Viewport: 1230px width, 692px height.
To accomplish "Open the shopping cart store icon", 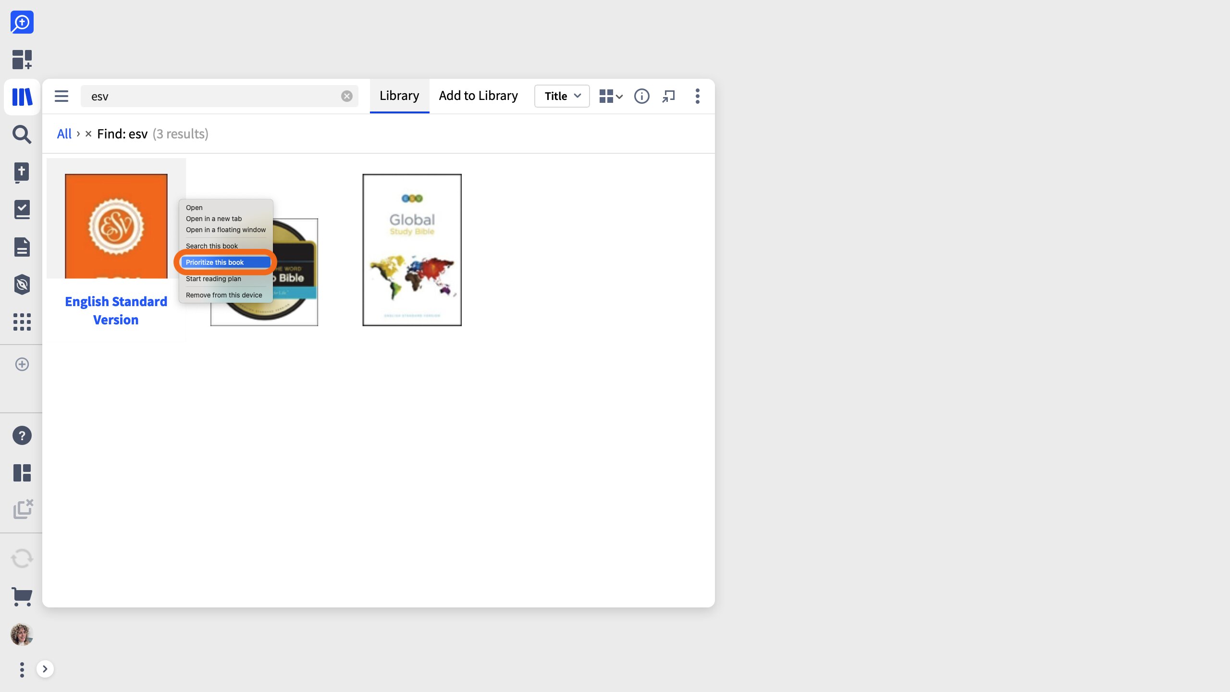I will click(22, 597).
